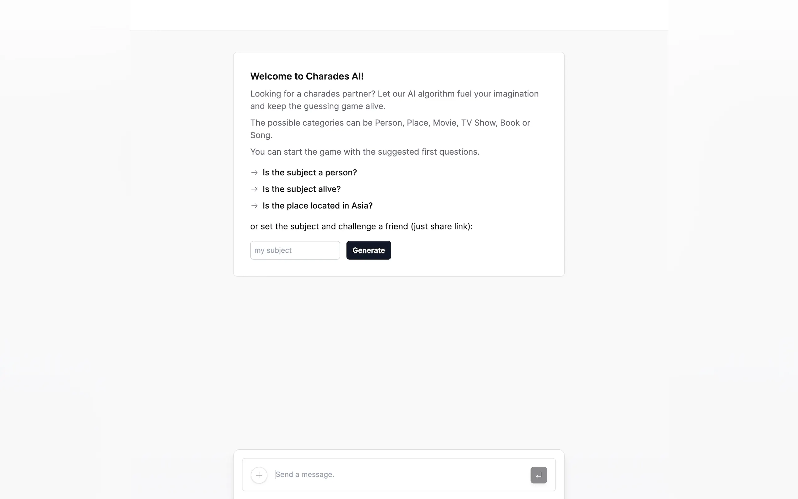The width and height of the screenshot is (798, 499).
Task: Focus the "my subject" text field
Action: click(295, 250)
